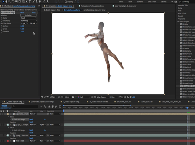Select the Pan Behind anchor tool

[x=20, y=1]
